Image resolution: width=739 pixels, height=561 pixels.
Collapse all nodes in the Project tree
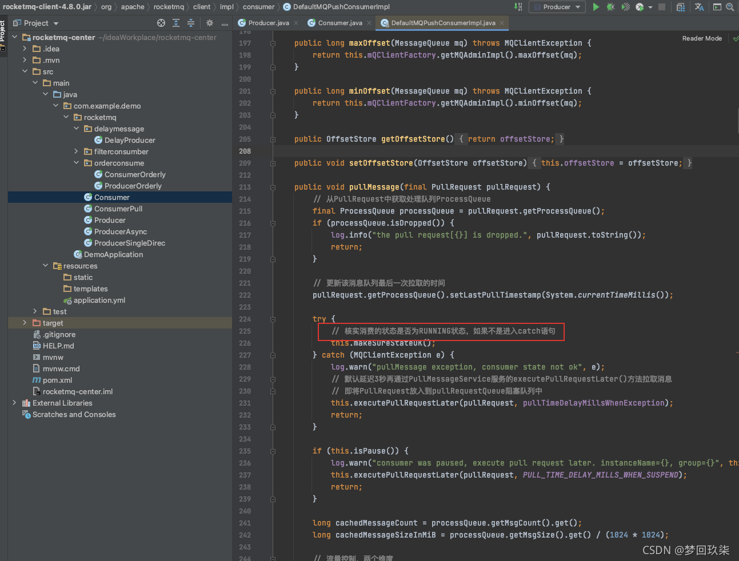coord(191,23)
